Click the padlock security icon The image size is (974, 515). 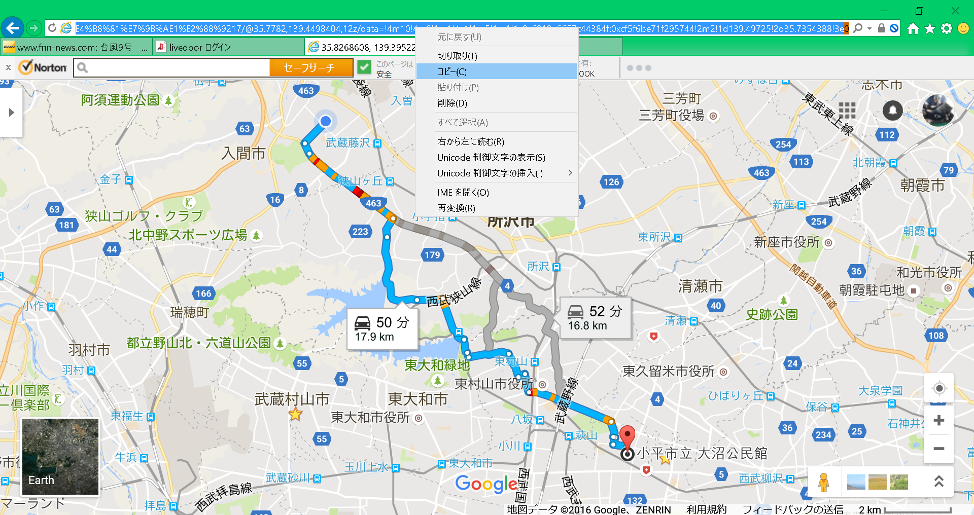[882, 28]
